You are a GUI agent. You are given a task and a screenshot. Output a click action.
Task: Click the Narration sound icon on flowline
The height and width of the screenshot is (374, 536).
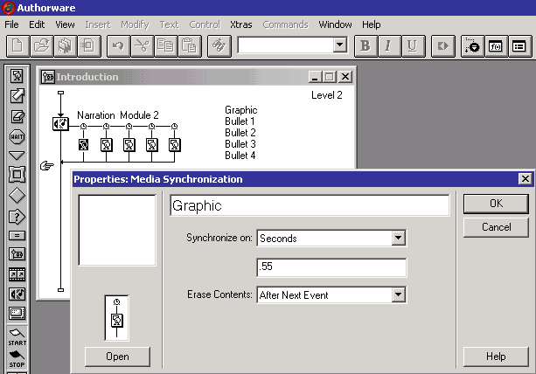tap(60, 123)
